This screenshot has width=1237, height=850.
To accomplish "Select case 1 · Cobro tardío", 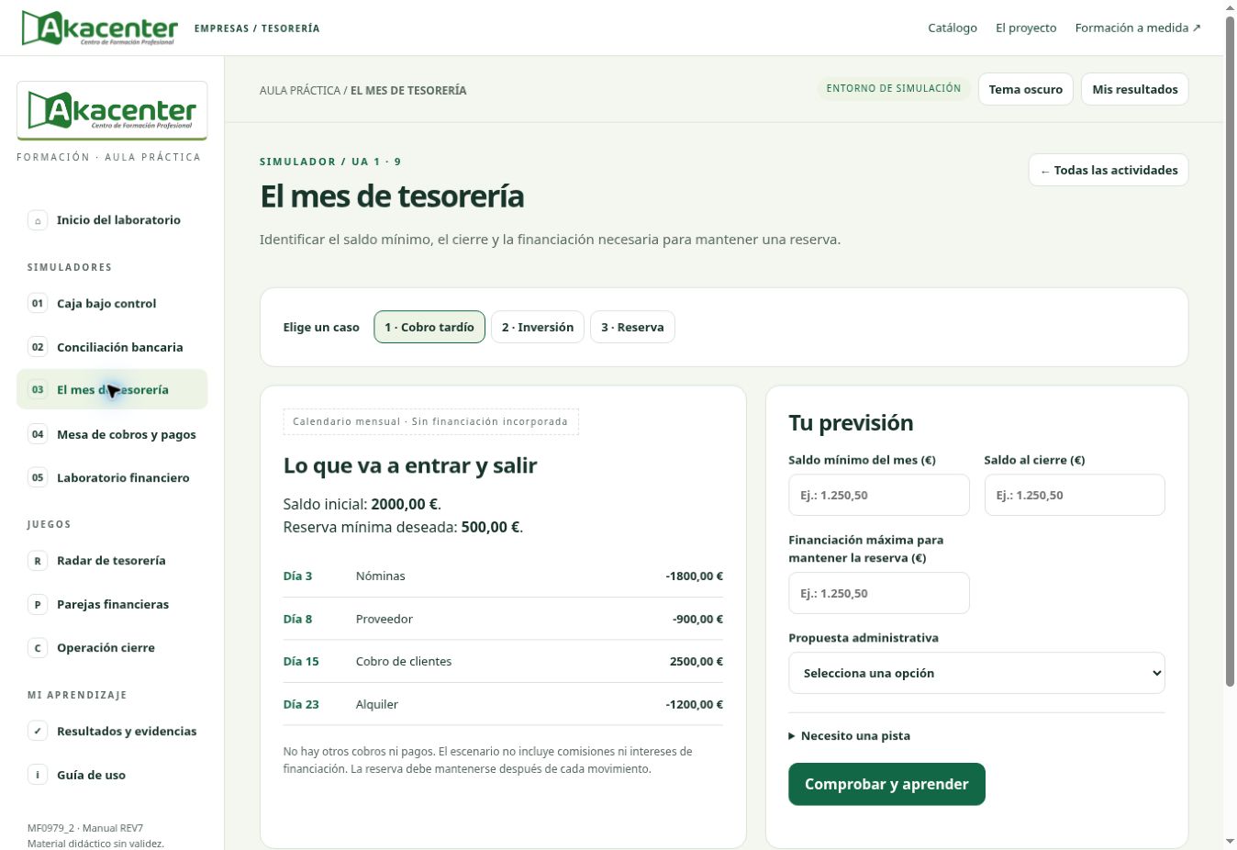I will (x=429, y=327).
